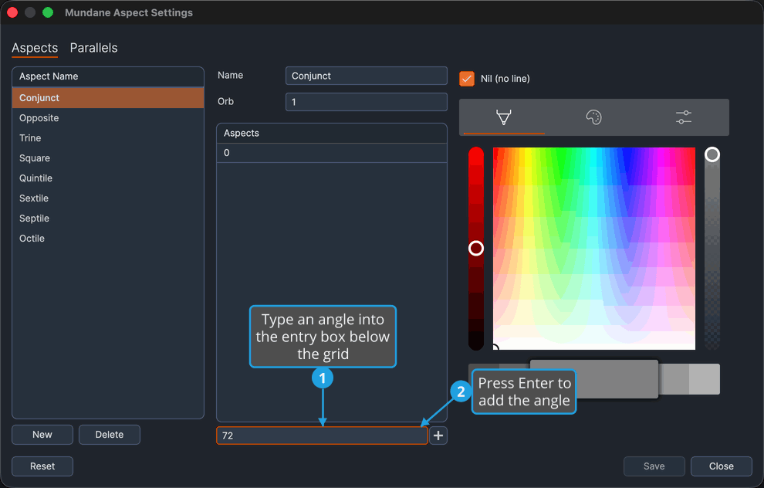The image size is (764, 488).
Task: Choose Trine from the aspect list
Action: (x=108, y=138)
